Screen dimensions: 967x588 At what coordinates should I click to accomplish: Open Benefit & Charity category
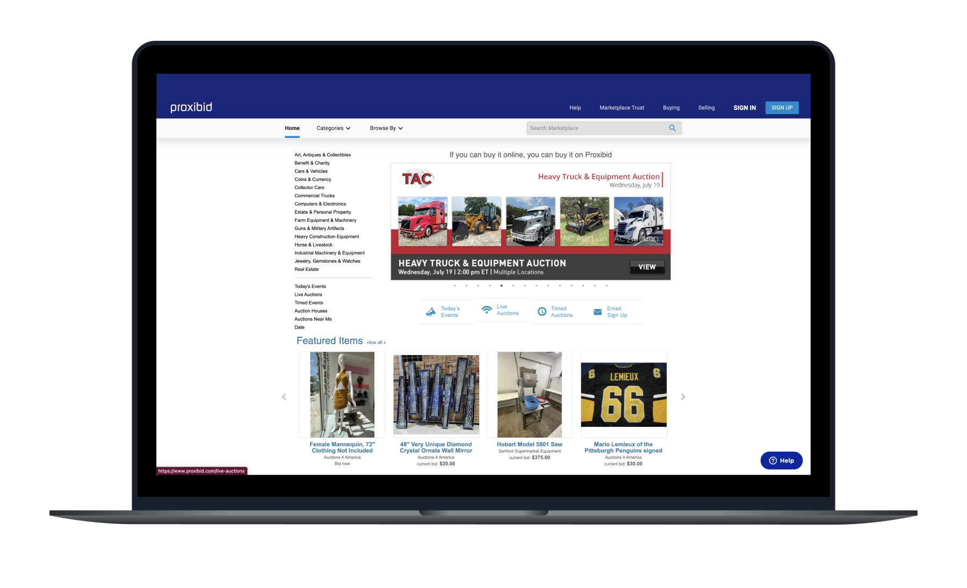pyautogui.click(x=312, y=163)
